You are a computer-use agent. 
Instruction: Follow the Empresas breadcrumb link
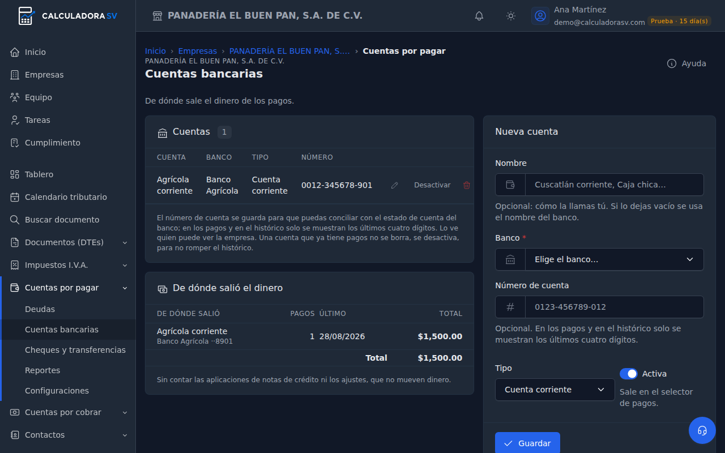[x=198, y=51]
